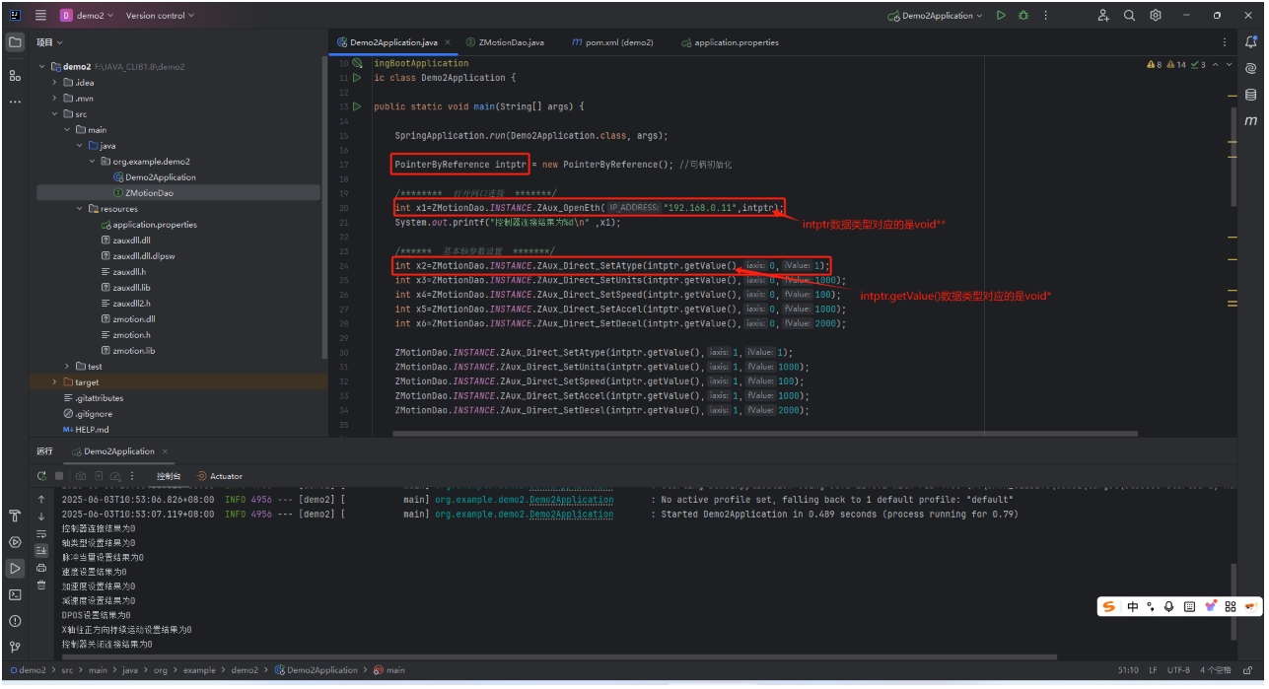Screen dimensions: 1269x689
Task: Collapse the demo2 root folder
Action: point(42,67)
